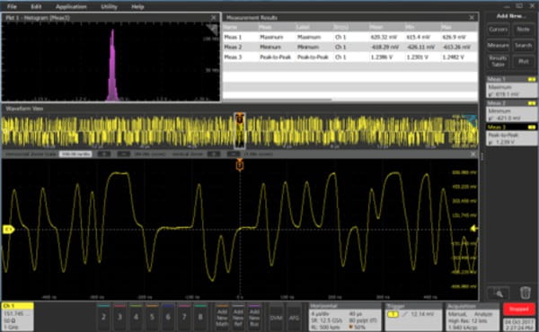Click Add New Ref
Viewport: 539px width, 332px height.
[238, 317]
